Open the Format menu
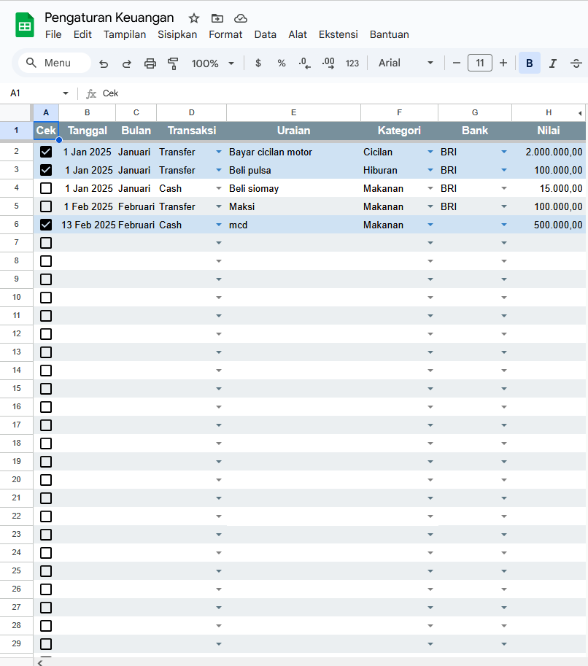 tap(225, 34)
